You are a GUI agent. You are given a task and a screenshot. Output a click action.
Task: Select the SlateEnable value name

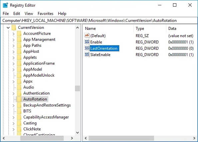pos(100,55)
